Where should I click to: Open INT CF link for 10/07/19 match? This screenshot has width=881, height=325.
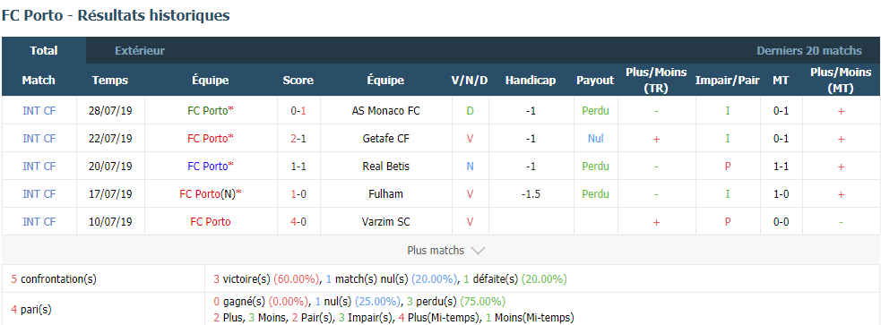pos(39,222)
